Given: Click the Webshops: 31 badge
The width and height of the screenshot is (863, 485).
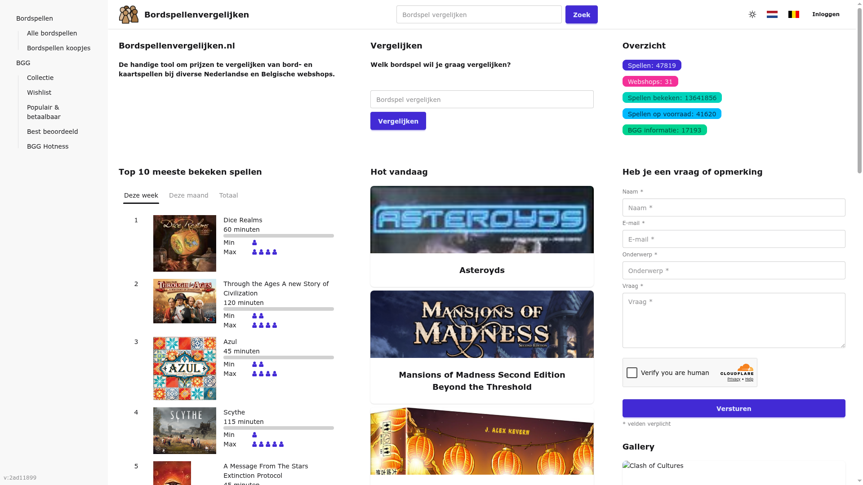Looking at the screenshot, I should [650, 81].
